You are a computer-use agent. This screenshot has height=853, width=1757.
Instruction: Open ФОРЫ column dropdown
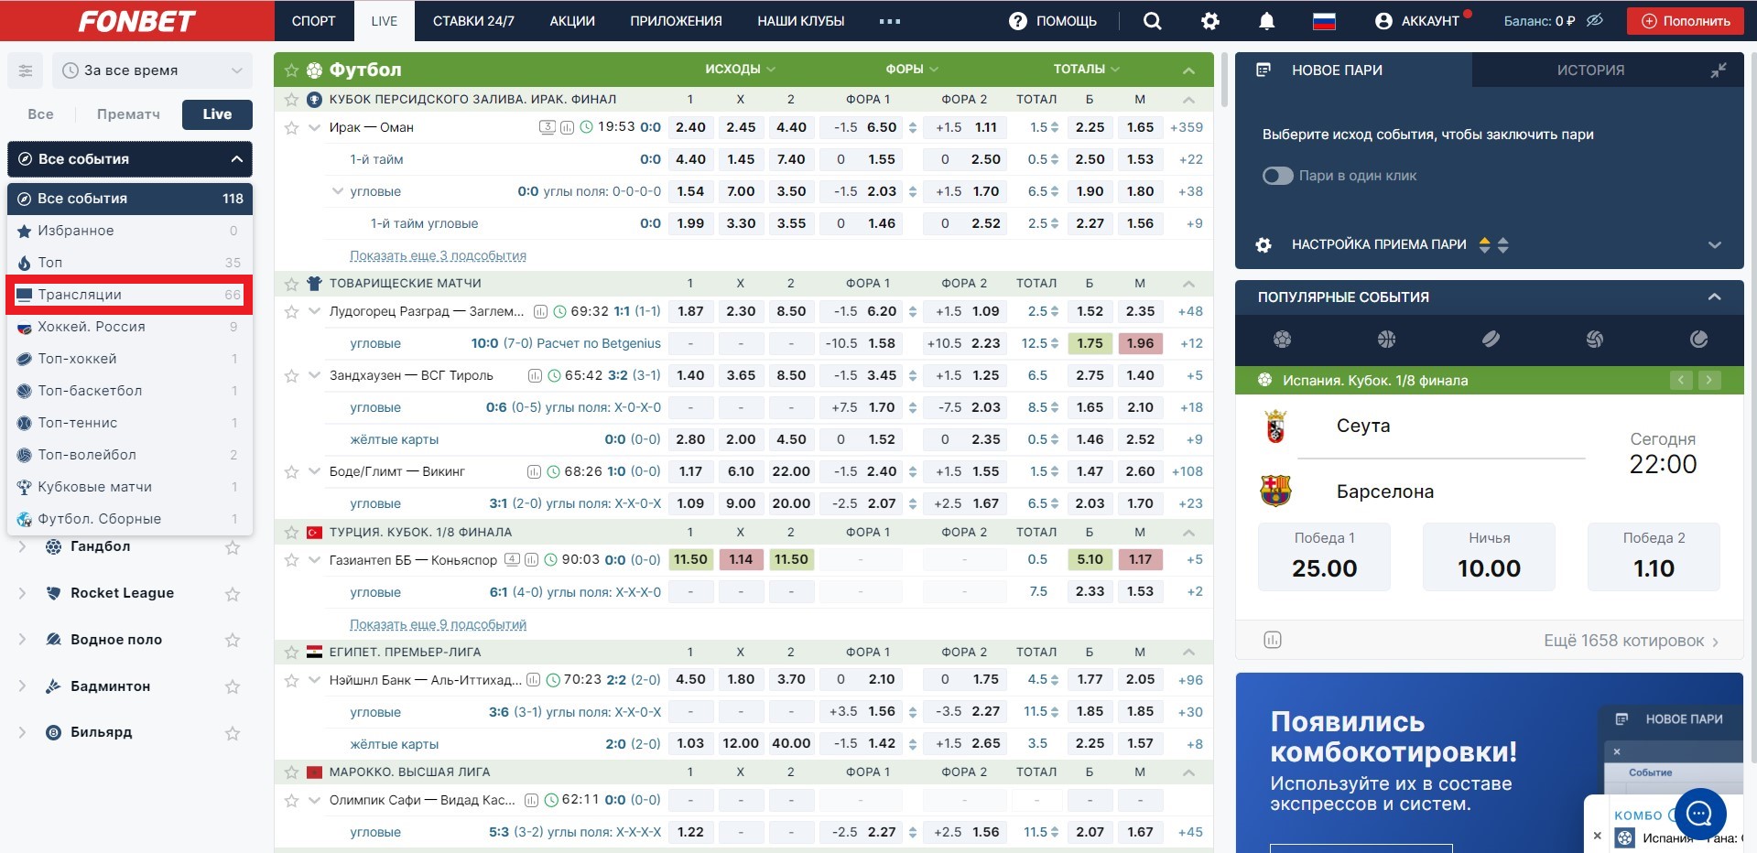[x=912, y=70]
